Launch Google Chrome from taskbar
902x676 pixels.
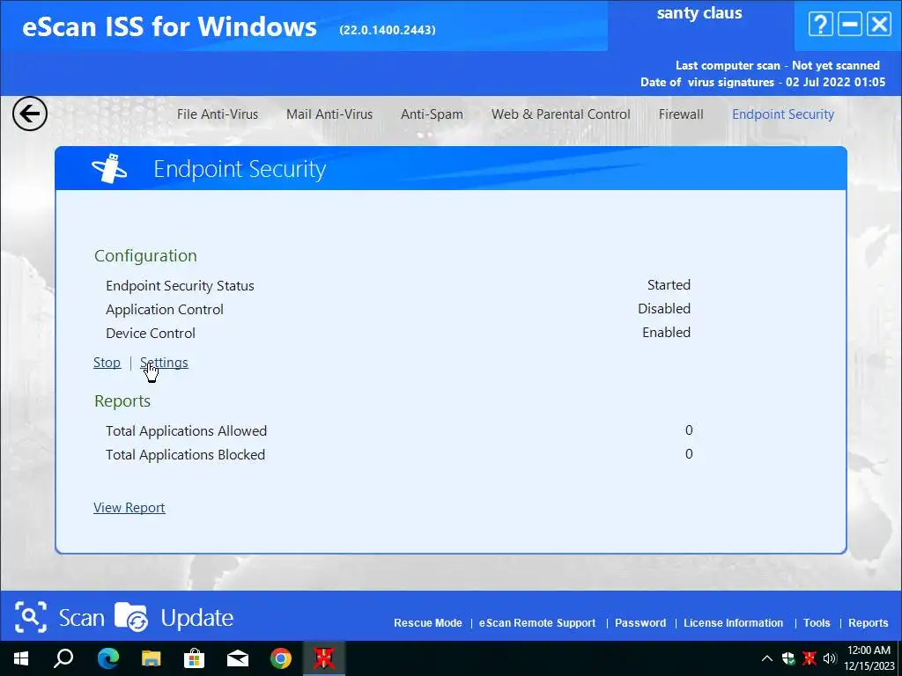(x=281, y=658)
